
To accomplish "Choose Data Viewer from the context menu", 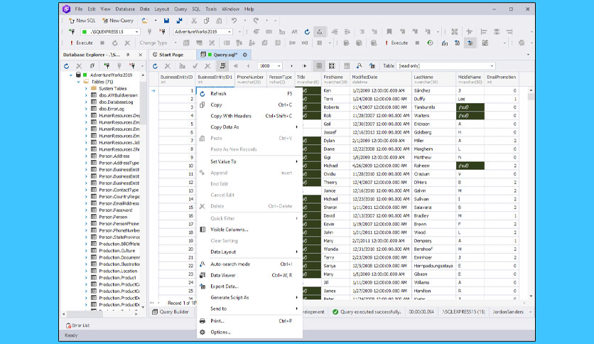I will point(249,276).
